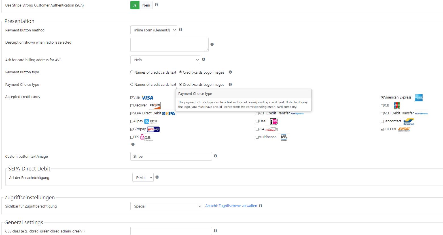Click info icon for Payment Button type
Viewport: 443px width, 235px height.
tap(230, 72)
